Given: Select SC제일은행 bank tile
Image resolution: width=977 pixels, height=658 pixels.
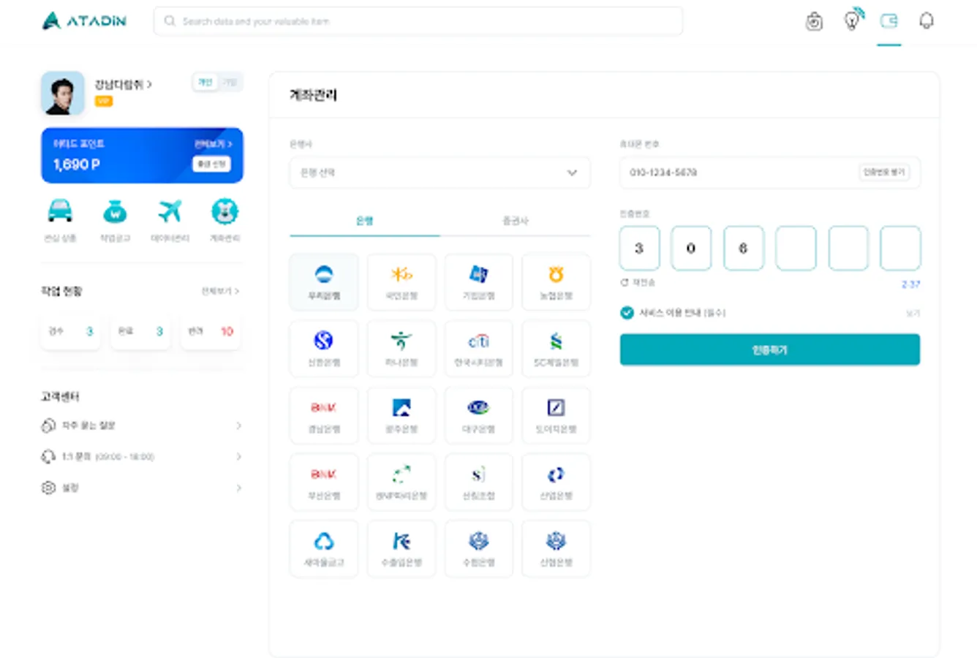Looking at the screenshot, I should [x=556, y=348].
